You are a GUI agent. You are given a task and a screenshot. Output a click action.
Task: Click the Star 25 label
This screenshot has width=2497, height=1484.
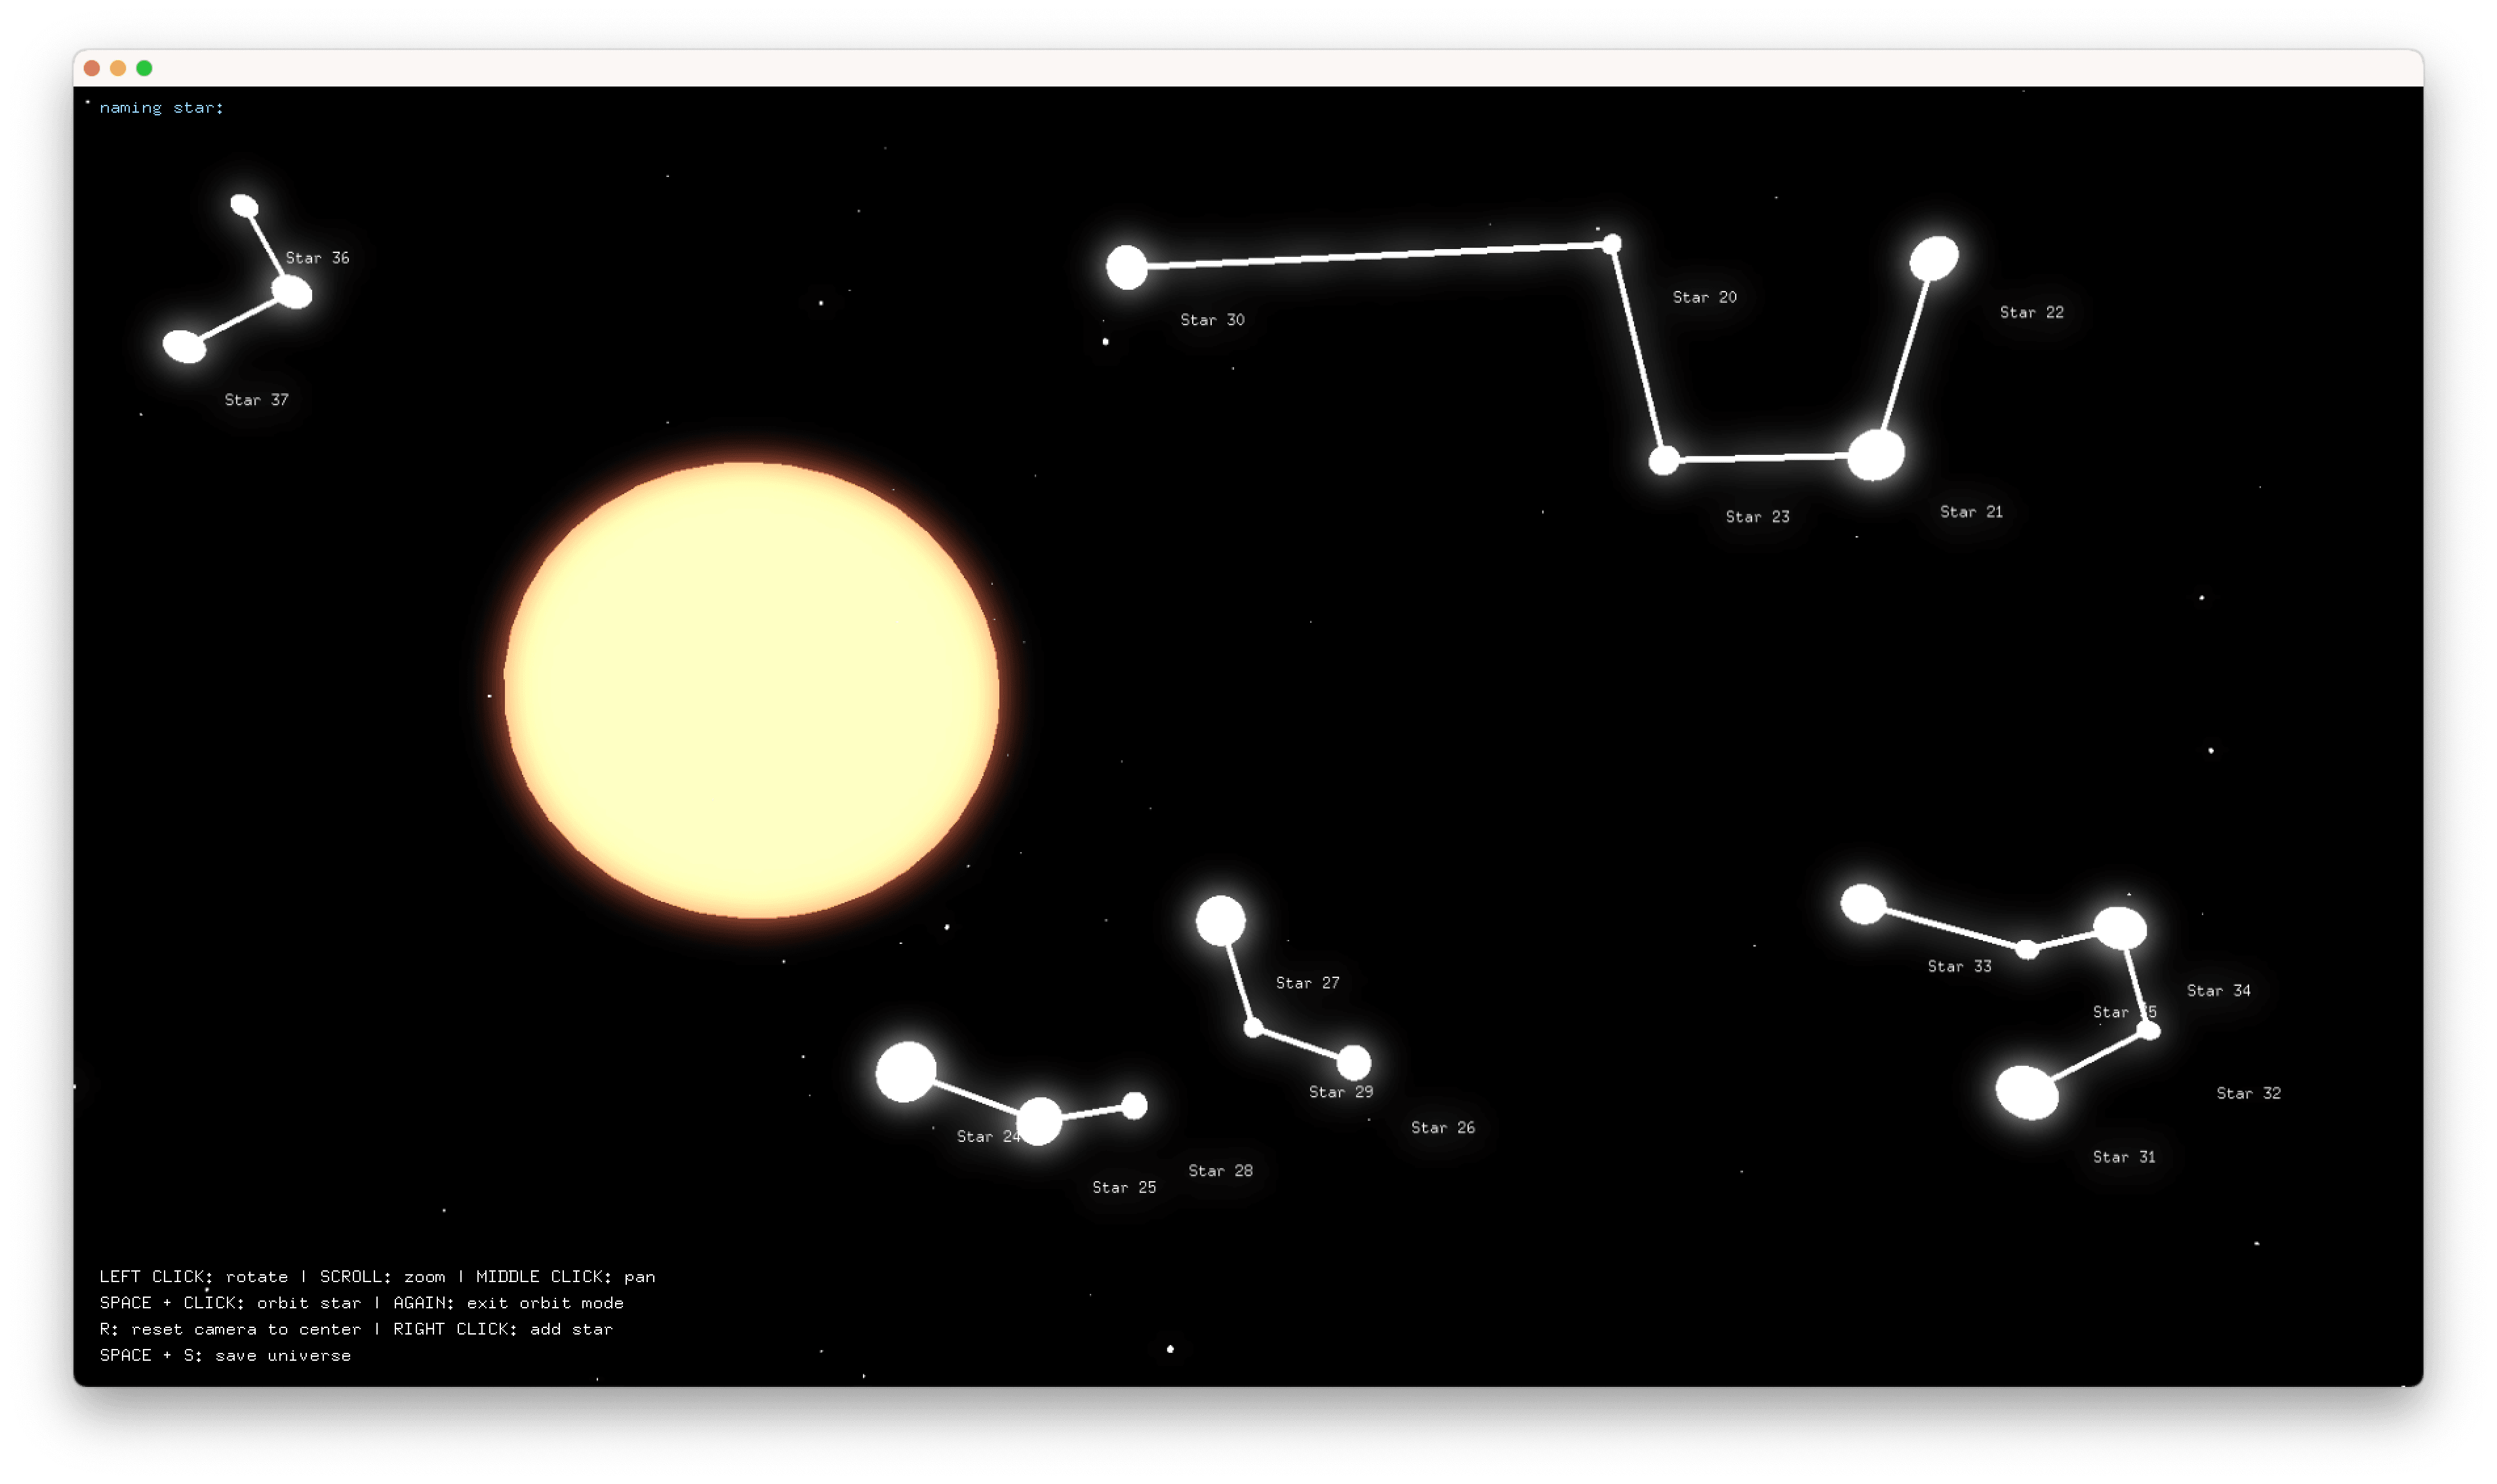[x=1123, y=1187]
